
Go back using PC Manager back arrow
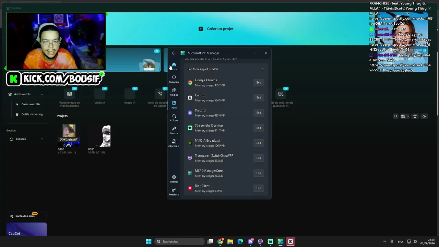tap(174, 53)
